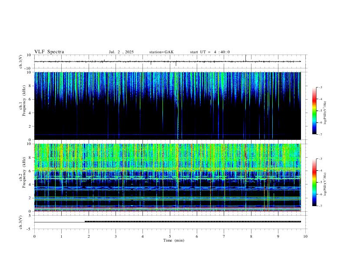Click the "station=GAK" label

(161, 52)
